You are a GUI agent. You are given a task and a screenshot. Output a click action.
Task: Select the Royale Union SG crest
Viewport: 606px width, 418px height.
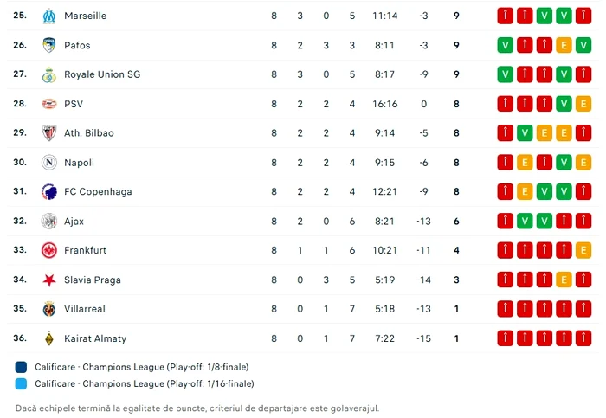pyautogui.click(x=49, y=74)
